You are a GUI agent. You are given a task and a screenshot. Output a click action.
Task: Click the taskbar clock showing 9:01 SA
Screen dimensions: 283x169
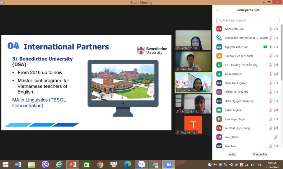tap(272, 165)
